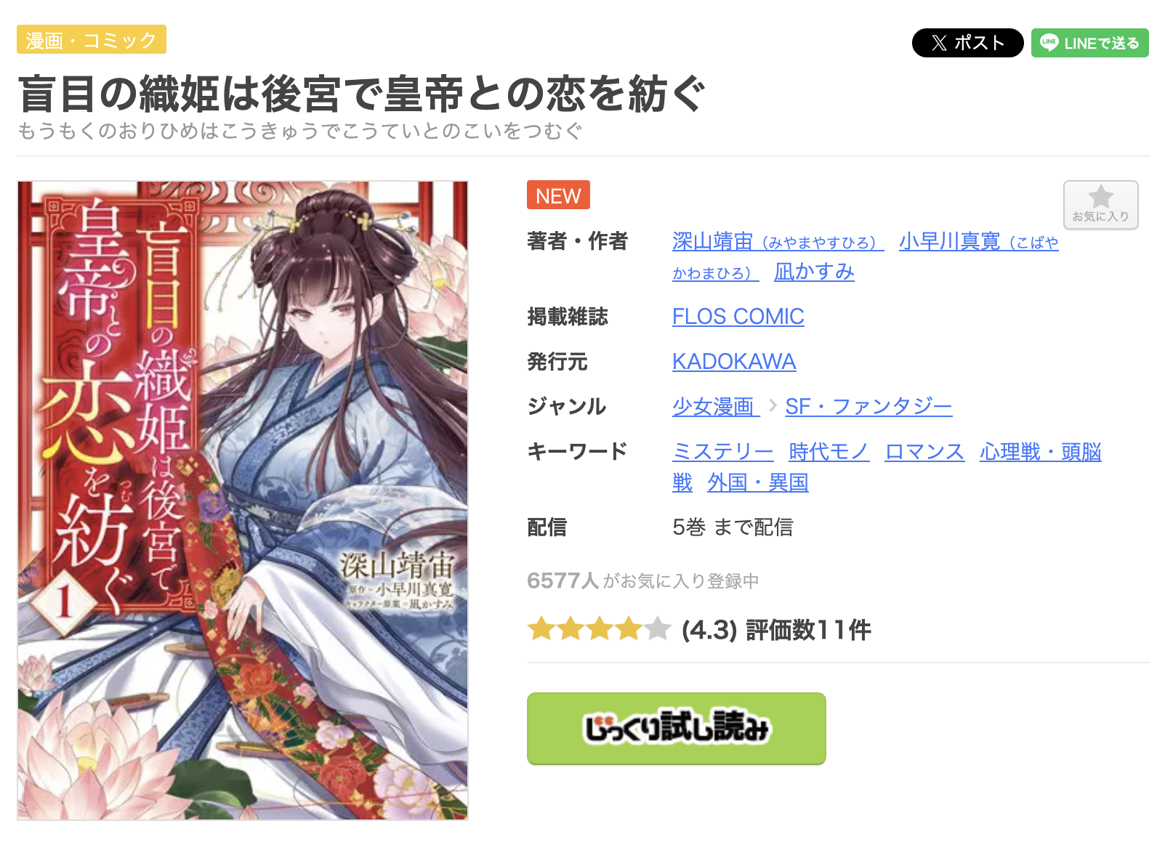The image size is (1173, 850).
Task: Click the ロマンス keyword
Action: point(924,452)
